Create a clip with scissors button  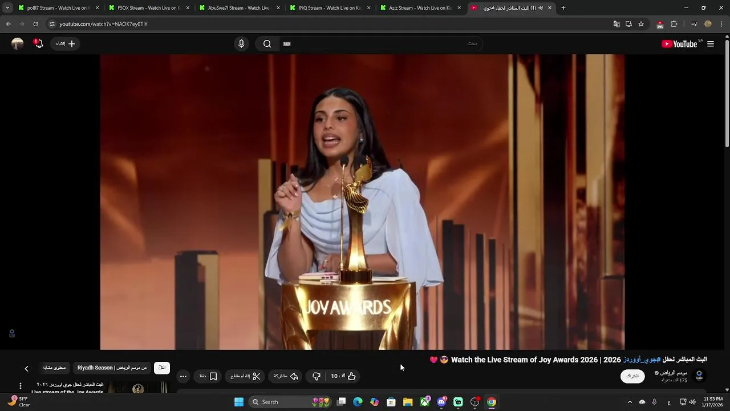[x=246, y=376]
